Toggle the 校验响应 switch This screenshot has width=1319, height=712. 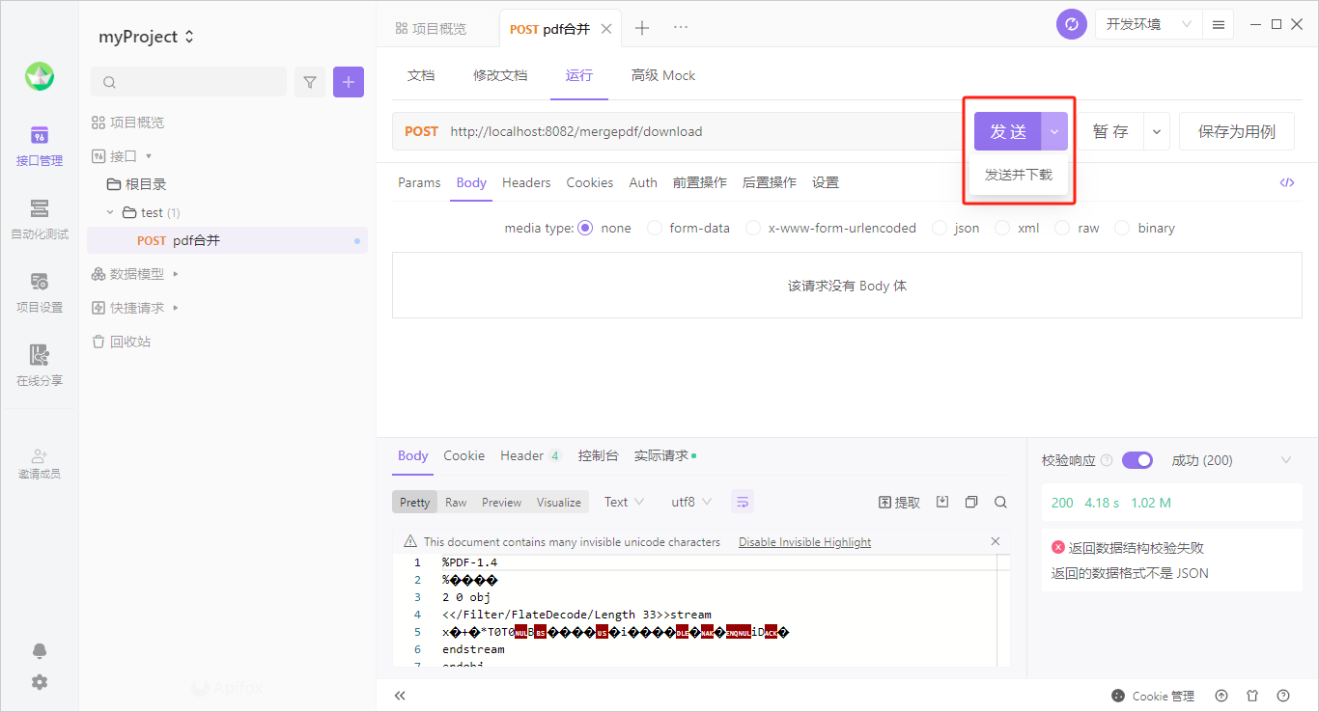click(x=1137, y=460)
